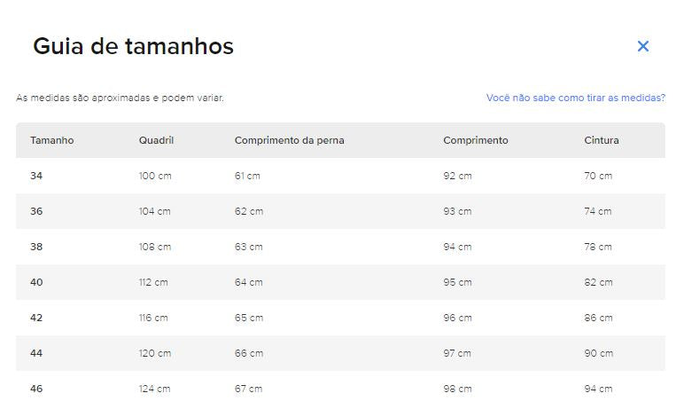This screenshot has height=417, width=684.
Task: Select the size 46 row label
Action: [36, 389]
